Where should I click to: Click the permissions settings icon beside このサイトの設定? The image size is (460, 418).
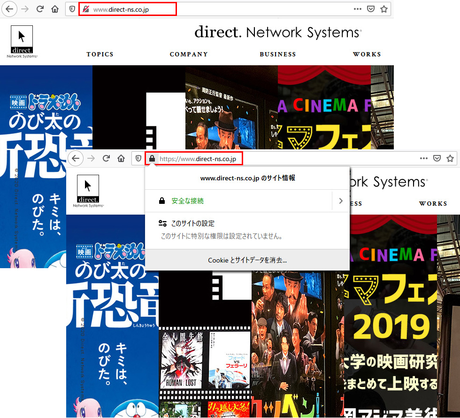click(x=162, y=224)
